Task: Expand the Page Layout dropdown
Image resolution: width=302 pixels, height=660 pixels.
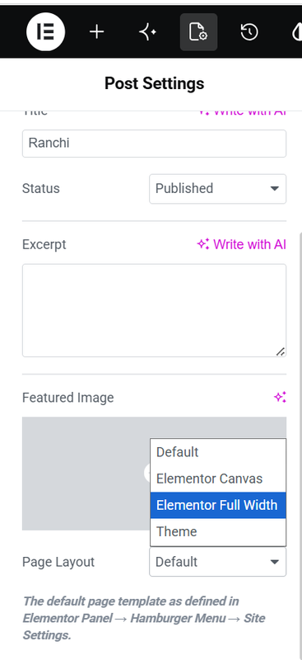Action: point(217,562)
